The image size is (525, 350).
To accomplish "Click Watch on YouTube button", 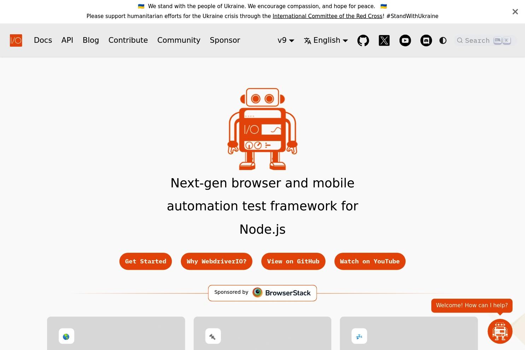I will point(370,261).
